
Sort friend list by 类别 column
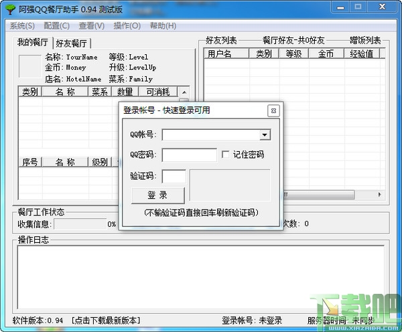(264, 54)
